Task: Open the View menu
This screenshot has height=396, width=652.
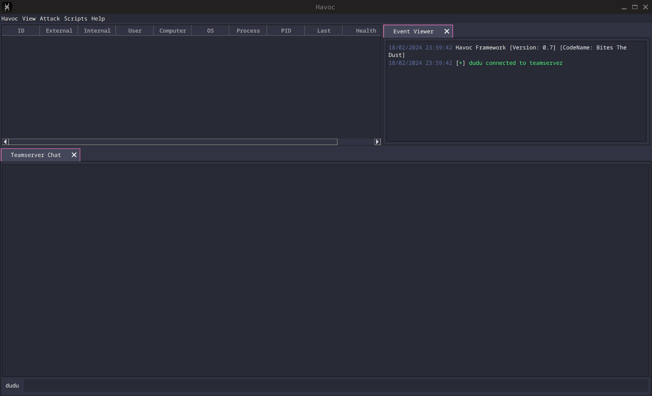Action: (29, 19)
